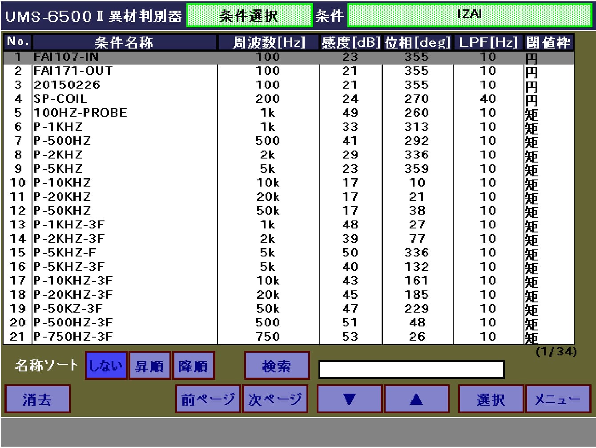This screenshot has width=596, height=448.
Task: Open the メニュー menu button
Action: coord(558,399)
